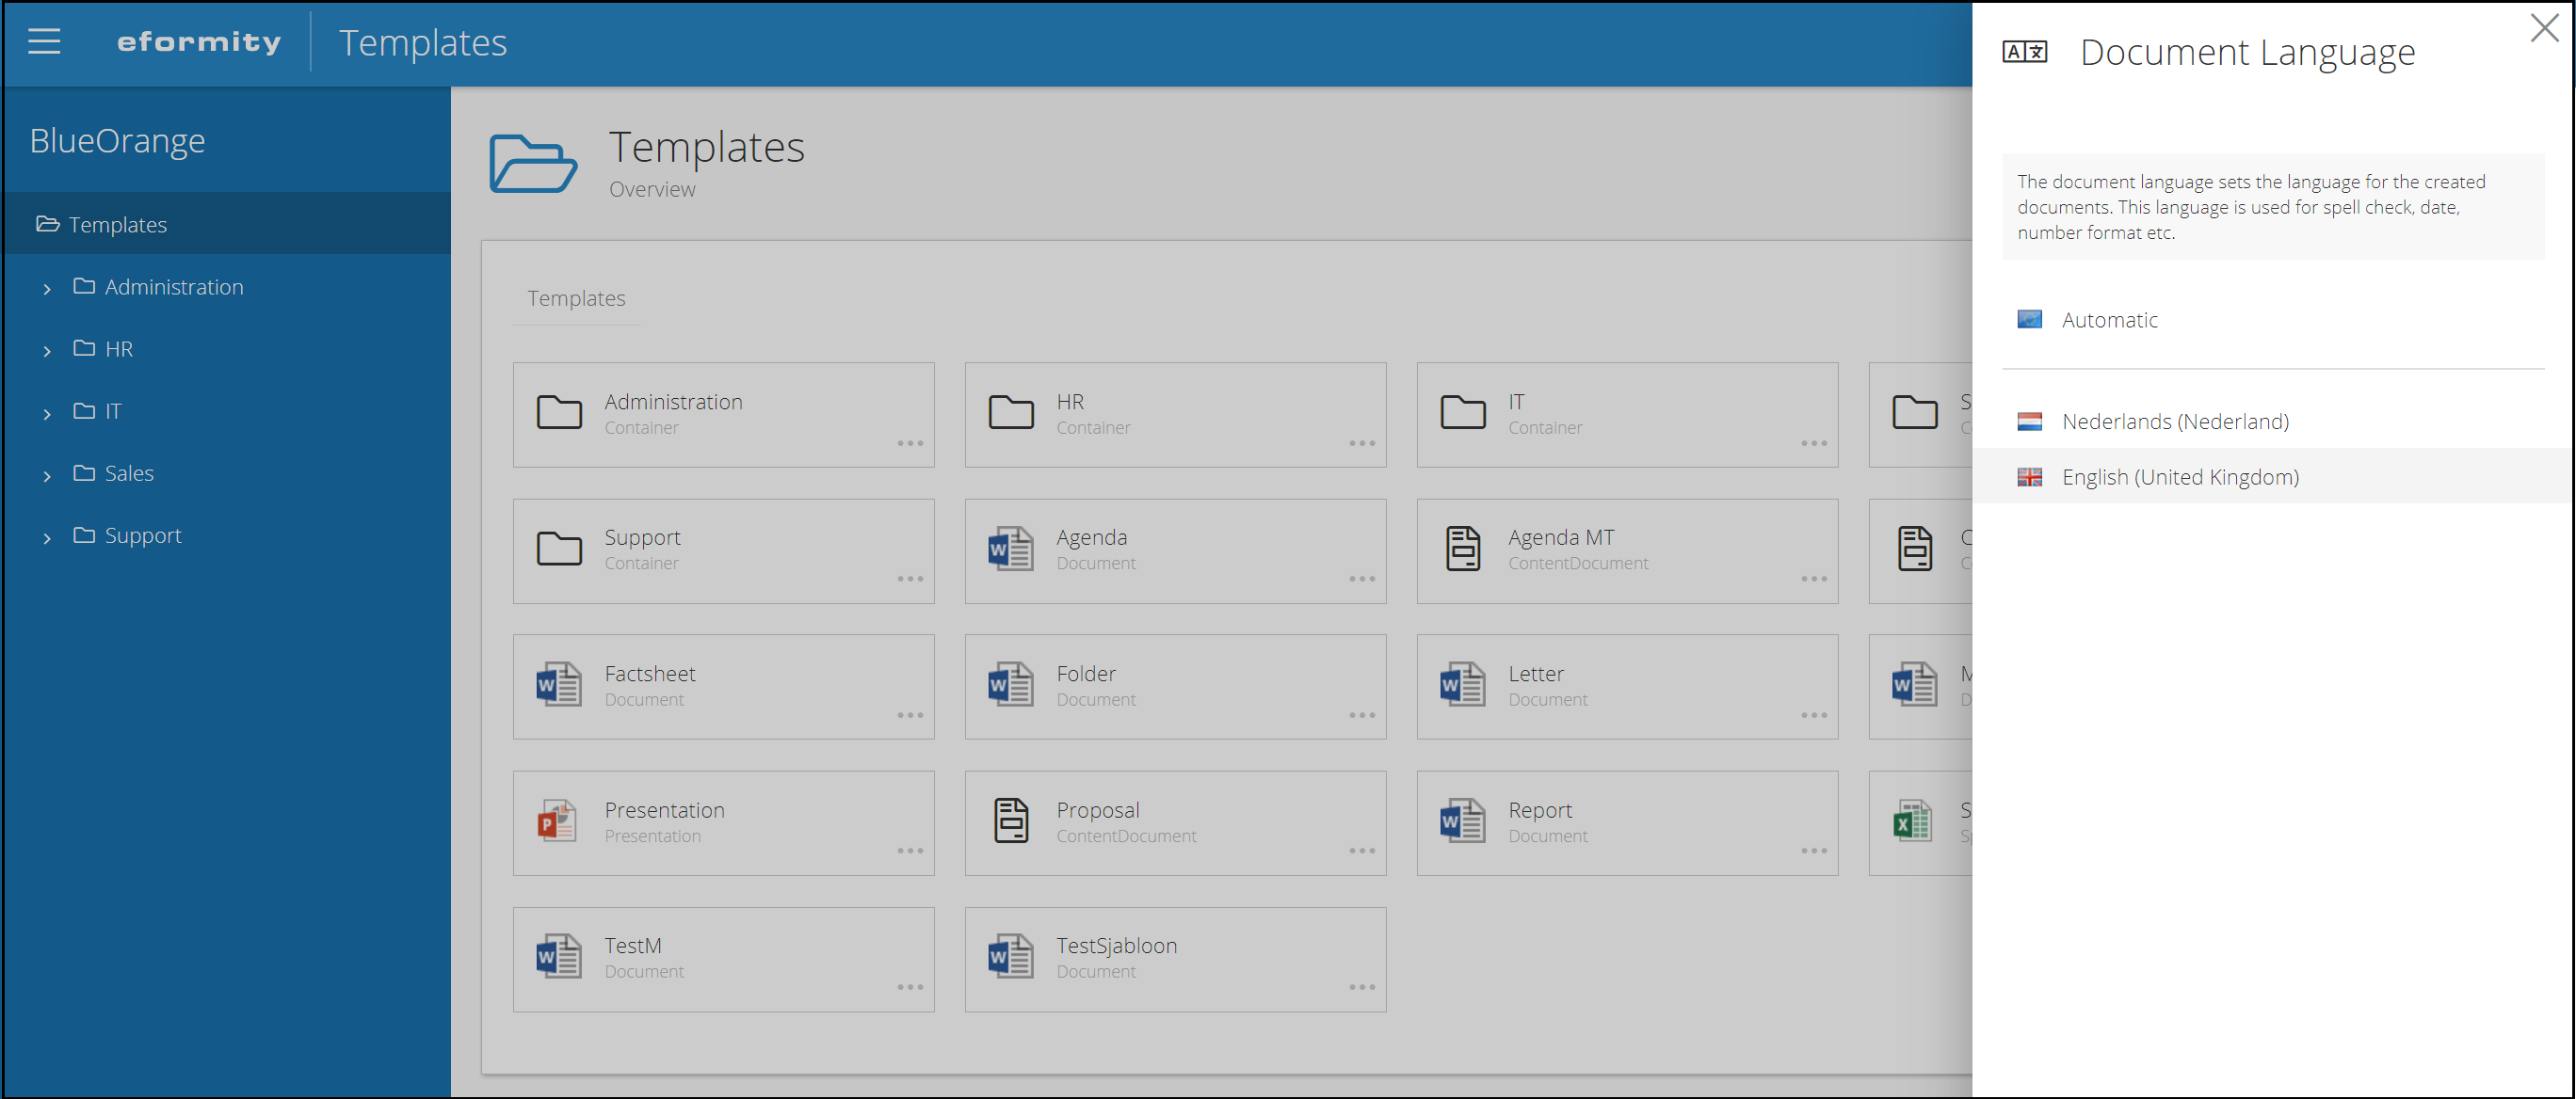Image resolution: width=2576 pixels, height=1099 pixels.
Task: Expand the Support folder chevron
Action: coord(47,537)
